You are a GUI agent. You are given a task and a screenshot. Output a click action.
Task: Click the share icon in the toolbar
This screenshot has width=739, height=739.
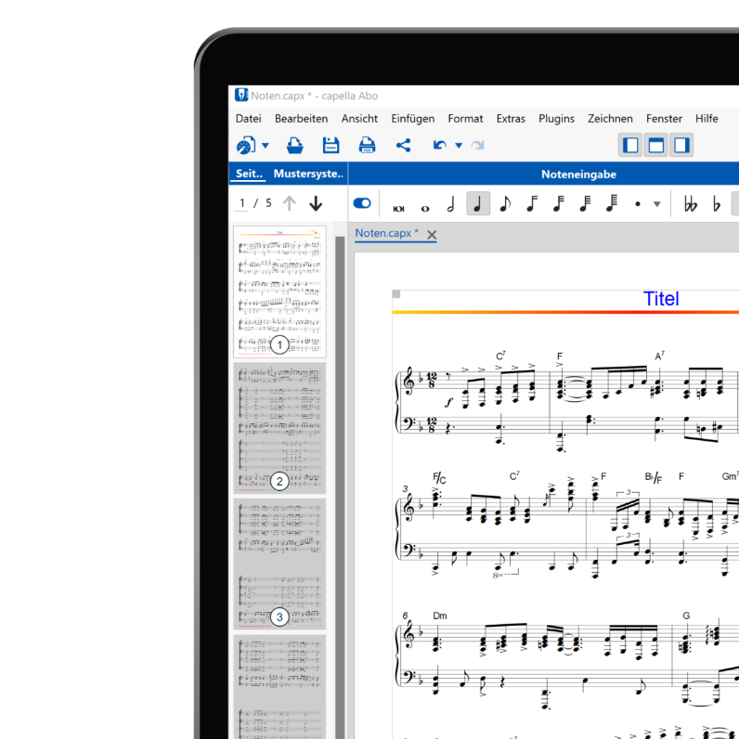[403, 145]
